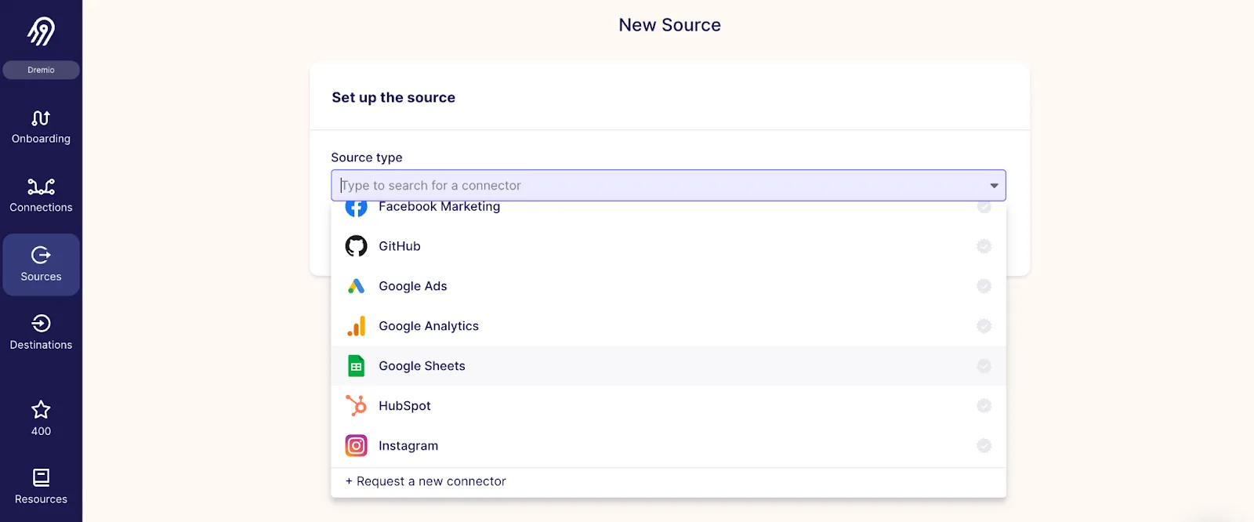
Task: Click the Dremio workspace button
Action: (x=41, y=70)
